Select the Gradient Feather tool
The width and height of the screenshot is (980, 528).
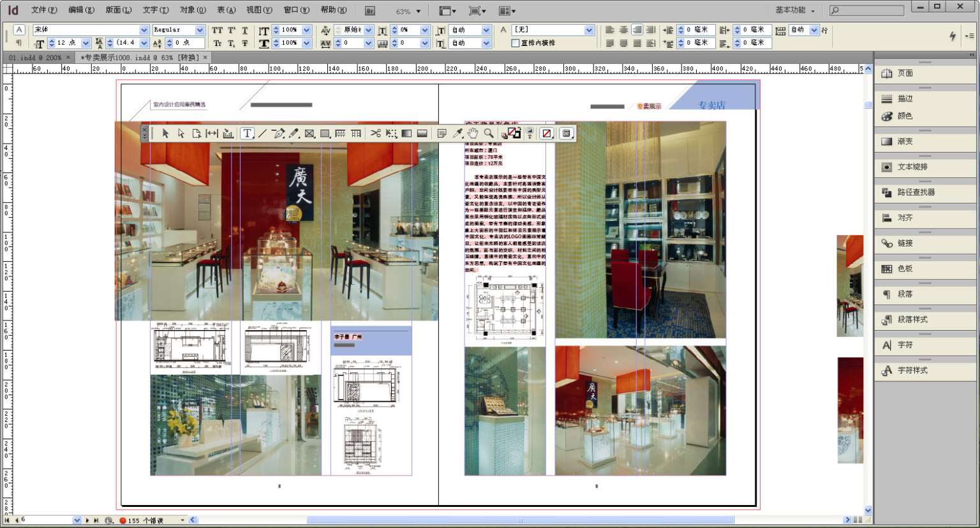tap(422, 133)
